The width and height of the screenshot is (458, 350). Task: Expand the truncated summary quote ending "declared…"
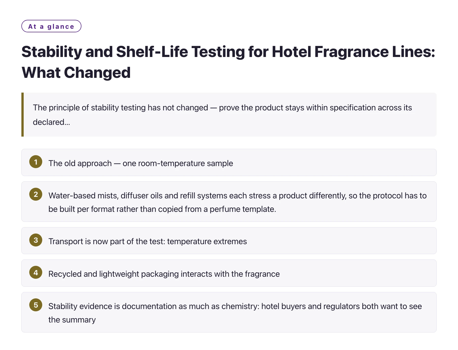229,115
